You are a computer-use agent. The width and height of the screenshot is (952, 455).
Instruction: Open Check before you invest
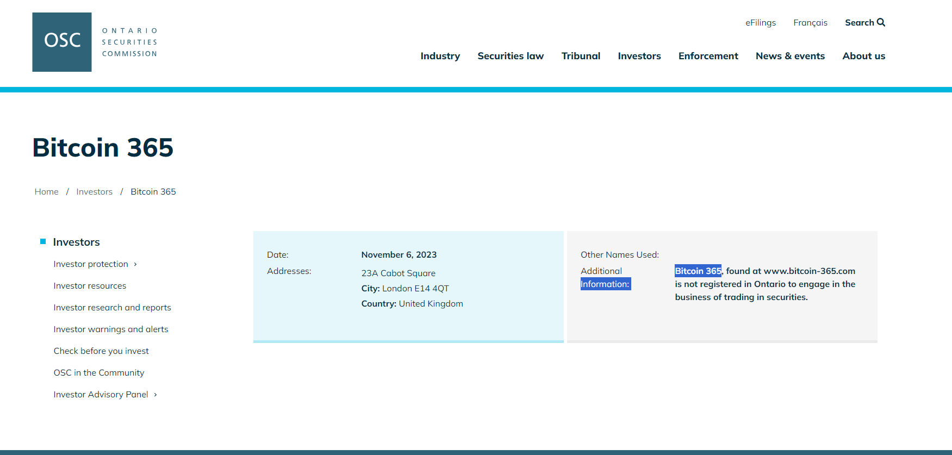tap(101, 351)
